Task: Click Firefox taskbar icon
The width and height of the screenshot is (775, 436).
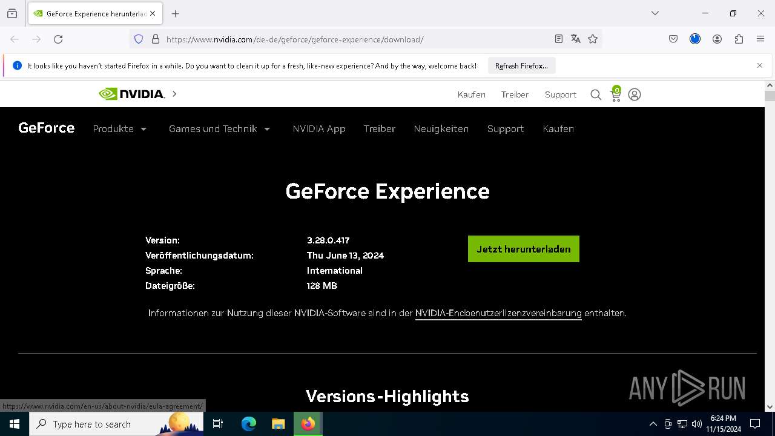Action: coord(308,424)
